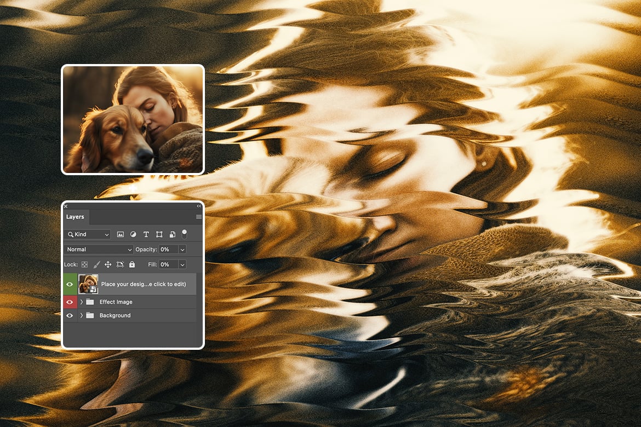
Task: Click the Background group folder icon
Action: pyautogui.click(x=90, y=315)
